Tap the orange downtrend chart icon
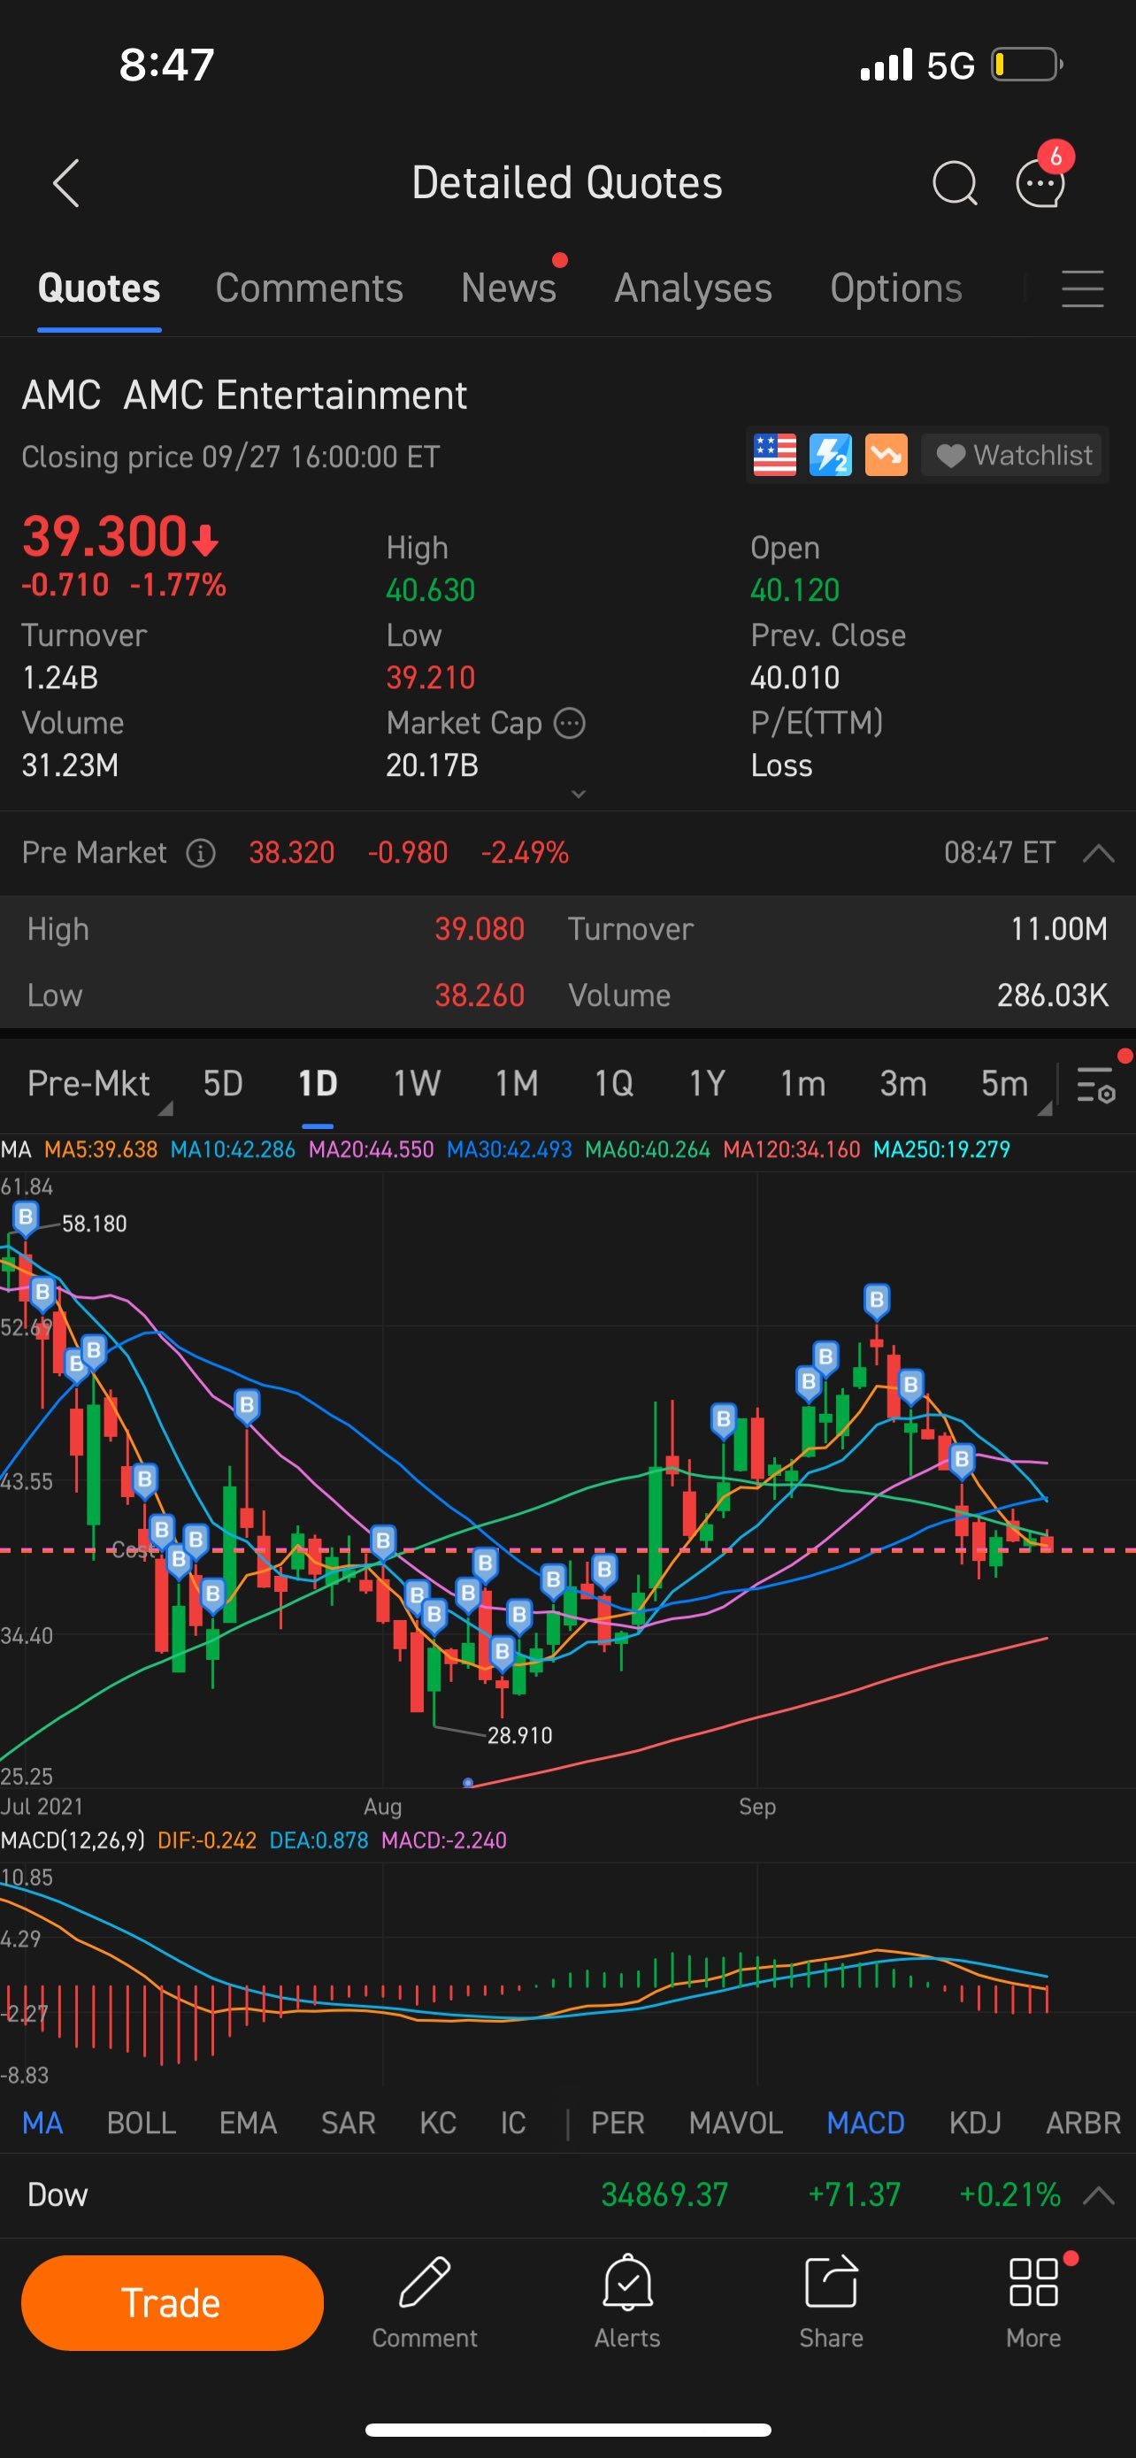The image size is (1136, 2458). (x=887, y=455)
